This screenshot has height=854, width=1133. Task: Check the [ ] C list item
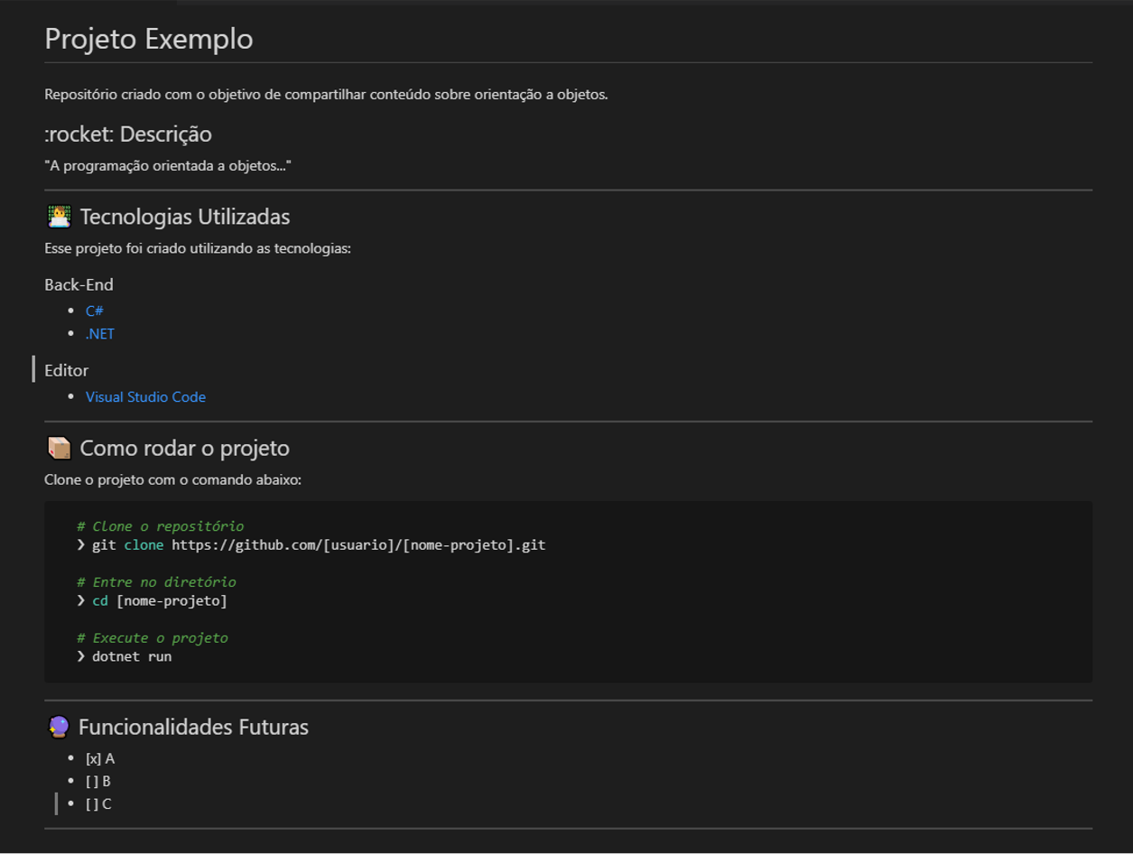click(x=98, y=803)
